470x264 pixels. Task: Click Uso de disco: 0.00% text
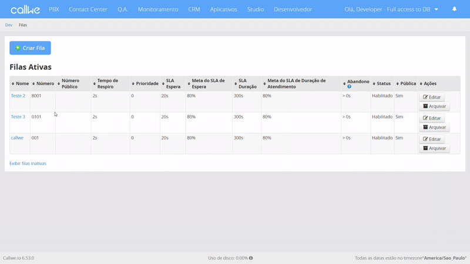[x=228, y=258]
